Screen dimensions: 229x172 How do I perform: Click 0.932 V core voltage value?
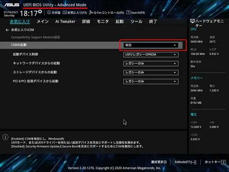tap(214, 54)
